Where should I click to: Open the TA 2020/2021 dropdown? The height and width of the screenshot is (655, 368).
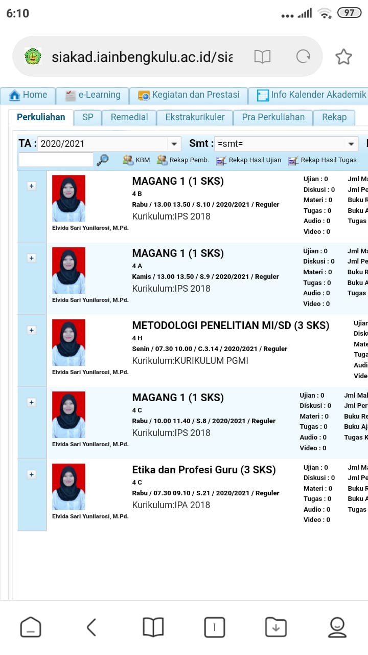tap(174, 144)
